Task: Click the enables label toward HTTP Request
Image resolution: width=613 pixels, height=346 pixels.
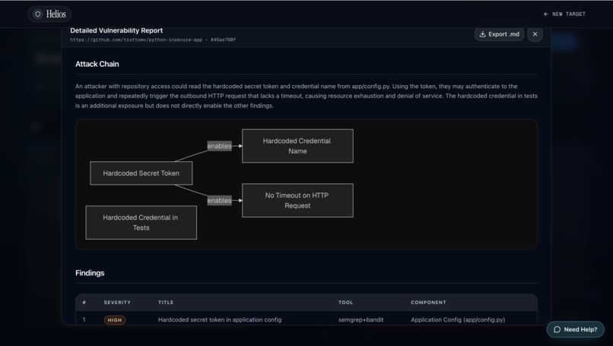Action: tap(219, 200)
